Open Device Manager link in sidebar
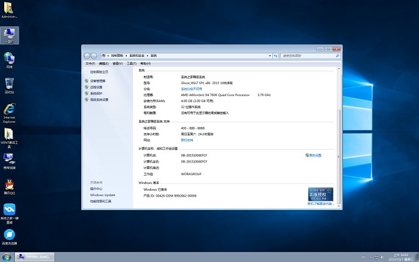Image resolution: width=419 pixels, height=262 pixels. (98, 81)
